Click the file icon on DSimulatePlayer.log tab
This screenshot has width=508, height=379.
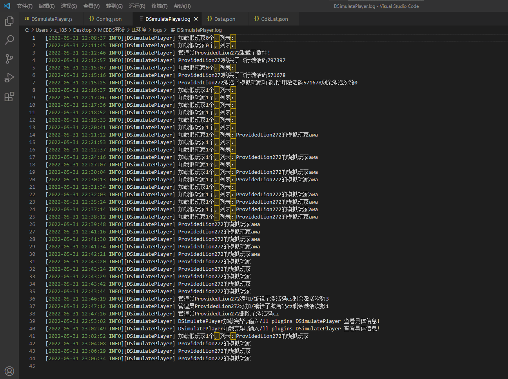[x=142, y=18]
